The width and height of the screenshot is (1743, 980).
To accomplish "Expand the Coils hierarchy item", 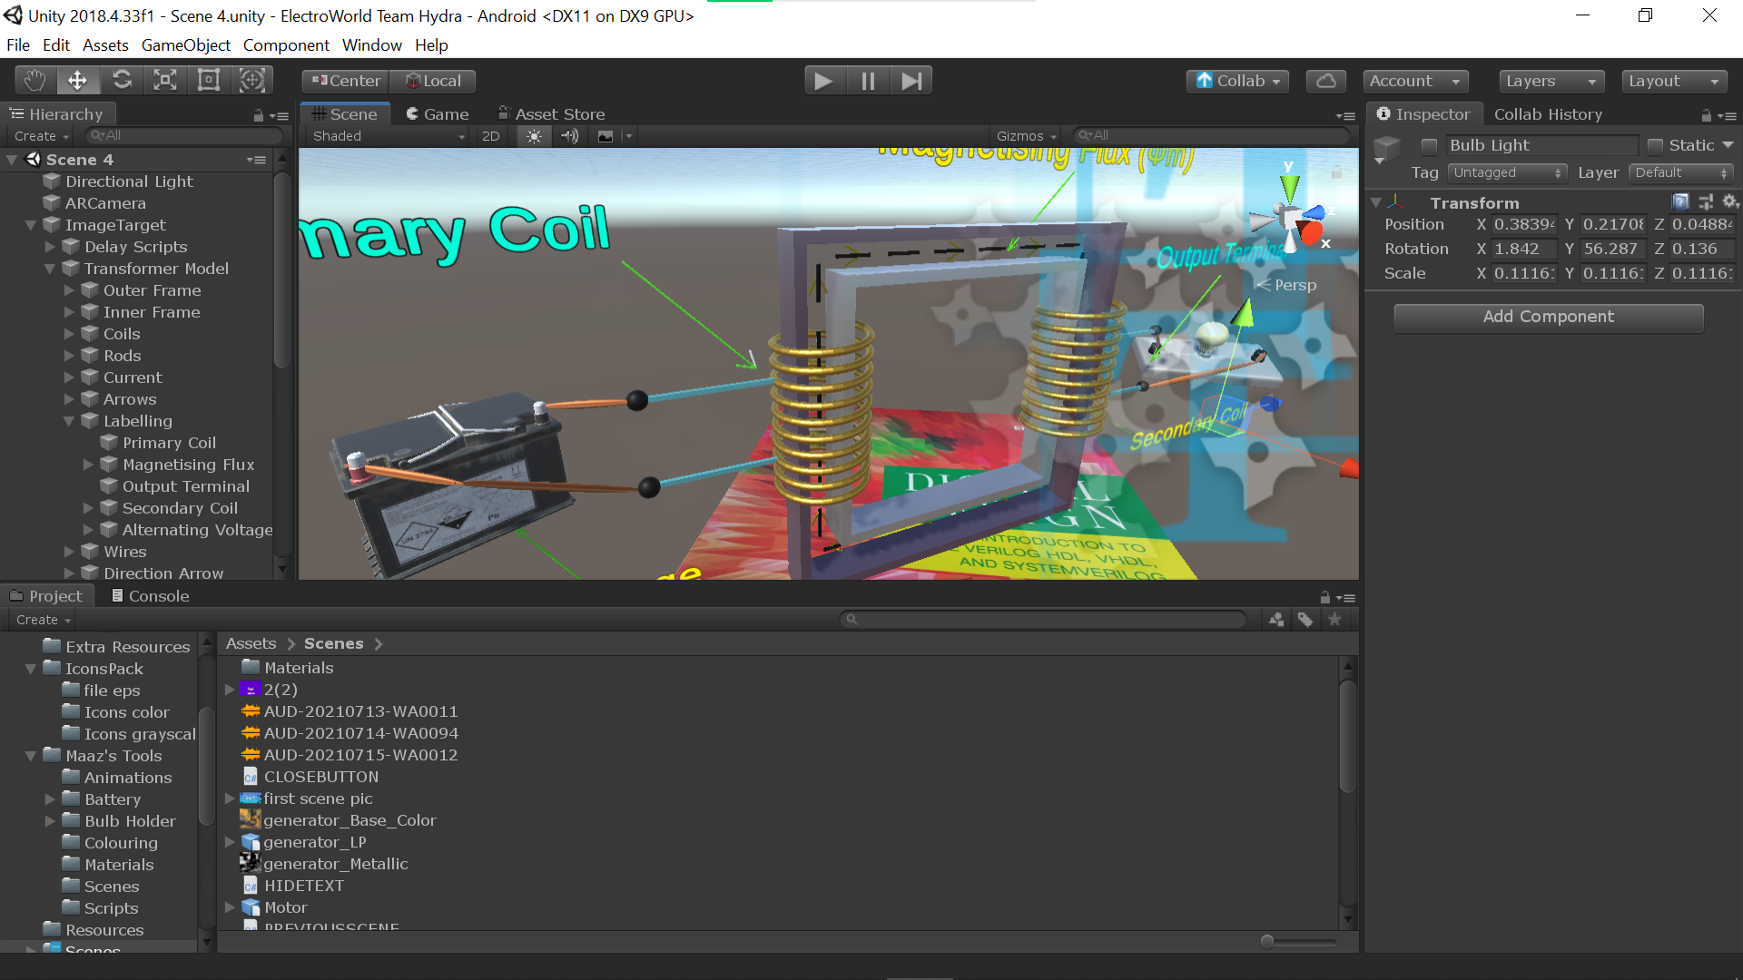I will 69,334.
